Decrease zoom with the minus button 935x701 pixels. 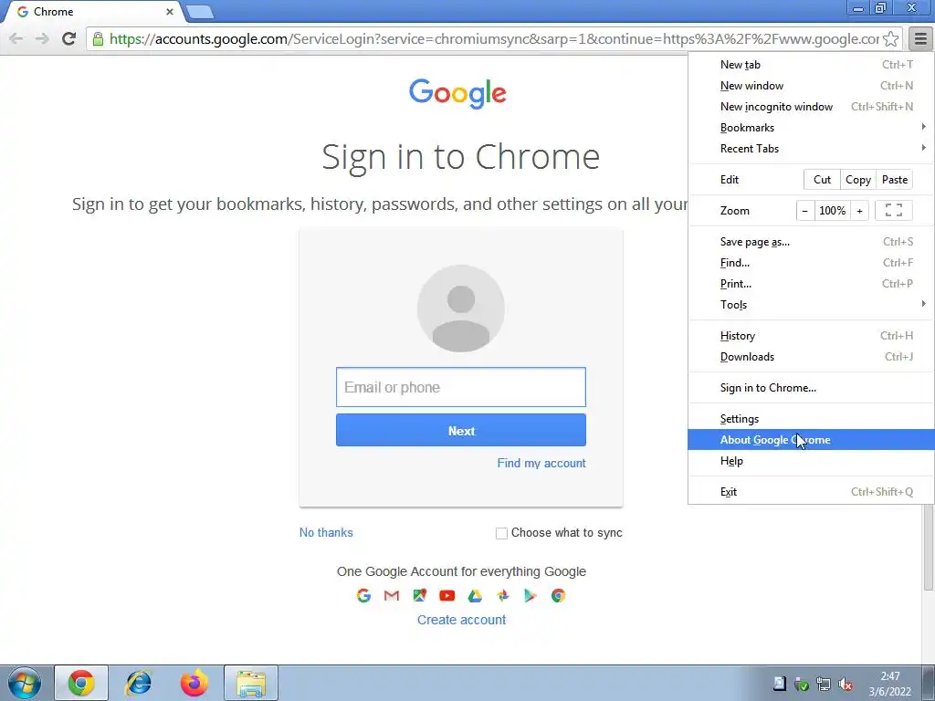[x=805, y=211]
